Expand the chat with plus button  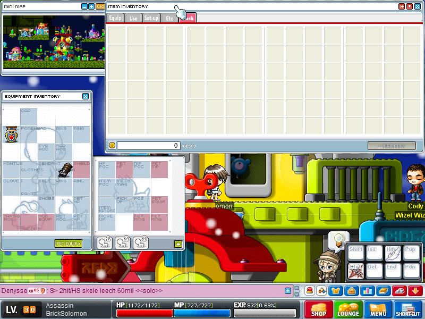tap(288, 291)
